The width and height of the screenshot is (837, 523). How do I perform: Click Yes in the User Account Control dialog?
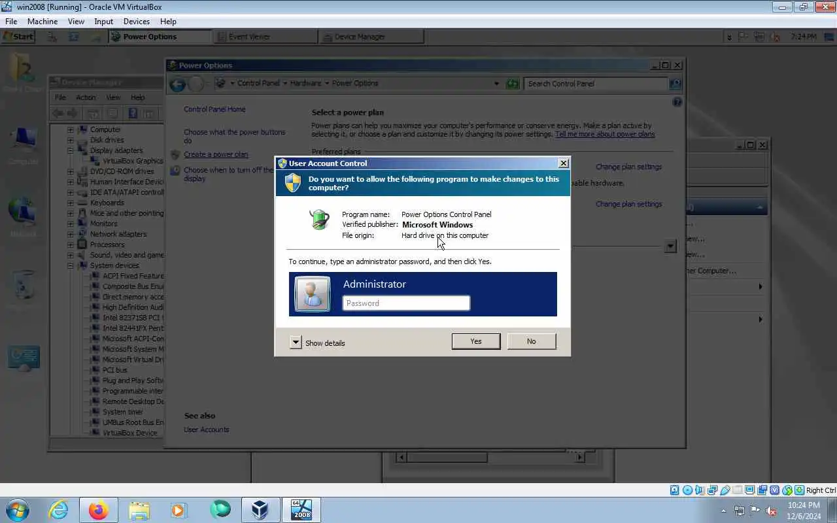[x=476, y=341]
